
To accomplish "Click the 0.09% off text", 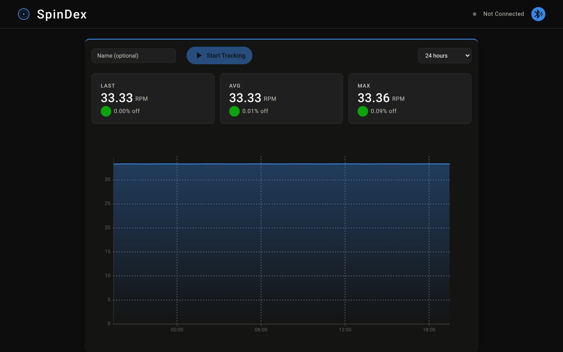I will (x=384, y=111).
